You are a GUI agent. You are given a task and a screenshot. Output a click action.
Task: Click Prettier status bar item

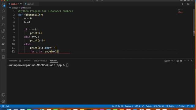click(x=180, y=106)
